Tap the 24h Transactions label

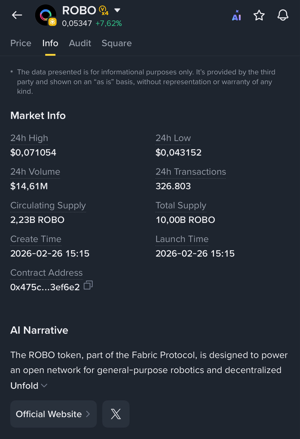click(191, 172)
